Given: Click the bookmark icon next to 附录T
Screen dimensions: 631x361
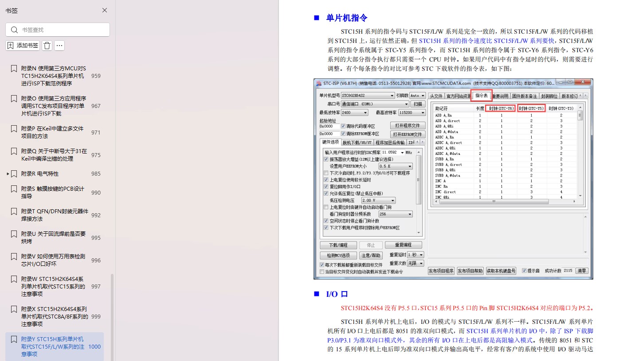Looking at the screenshot, I should point(14,211).
